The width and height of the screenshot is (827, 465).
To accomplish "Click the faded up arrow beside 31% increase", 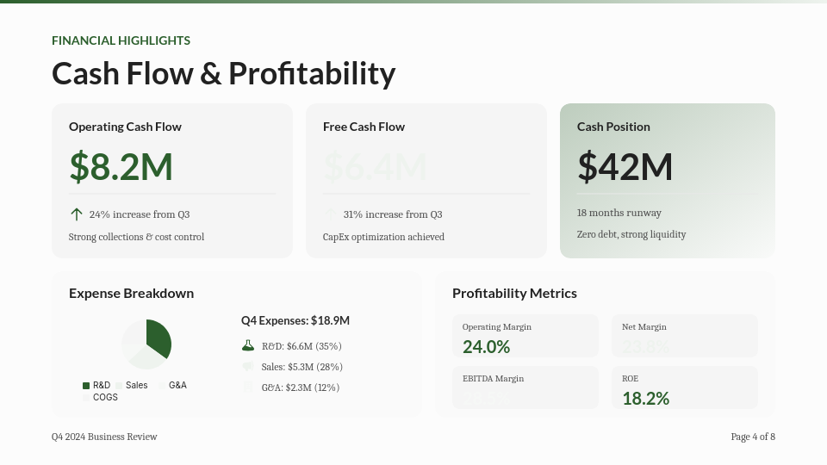I will point(330,214).
